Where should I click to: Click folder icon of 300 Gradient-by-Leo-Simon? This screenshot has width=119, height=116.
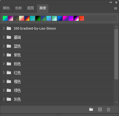point(9,28)
